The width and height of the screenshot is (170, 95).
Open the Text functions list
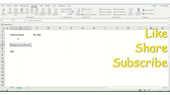[32, 12]
